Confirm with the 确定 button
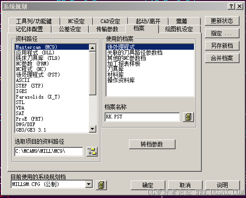The image size is (246, 198). (x=148, y=185)
